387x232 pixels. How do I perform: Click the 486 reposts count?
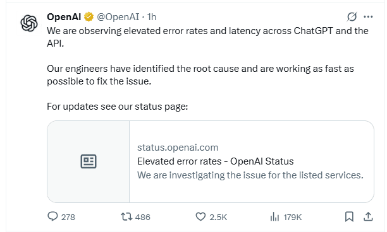[x=143, y=217]
